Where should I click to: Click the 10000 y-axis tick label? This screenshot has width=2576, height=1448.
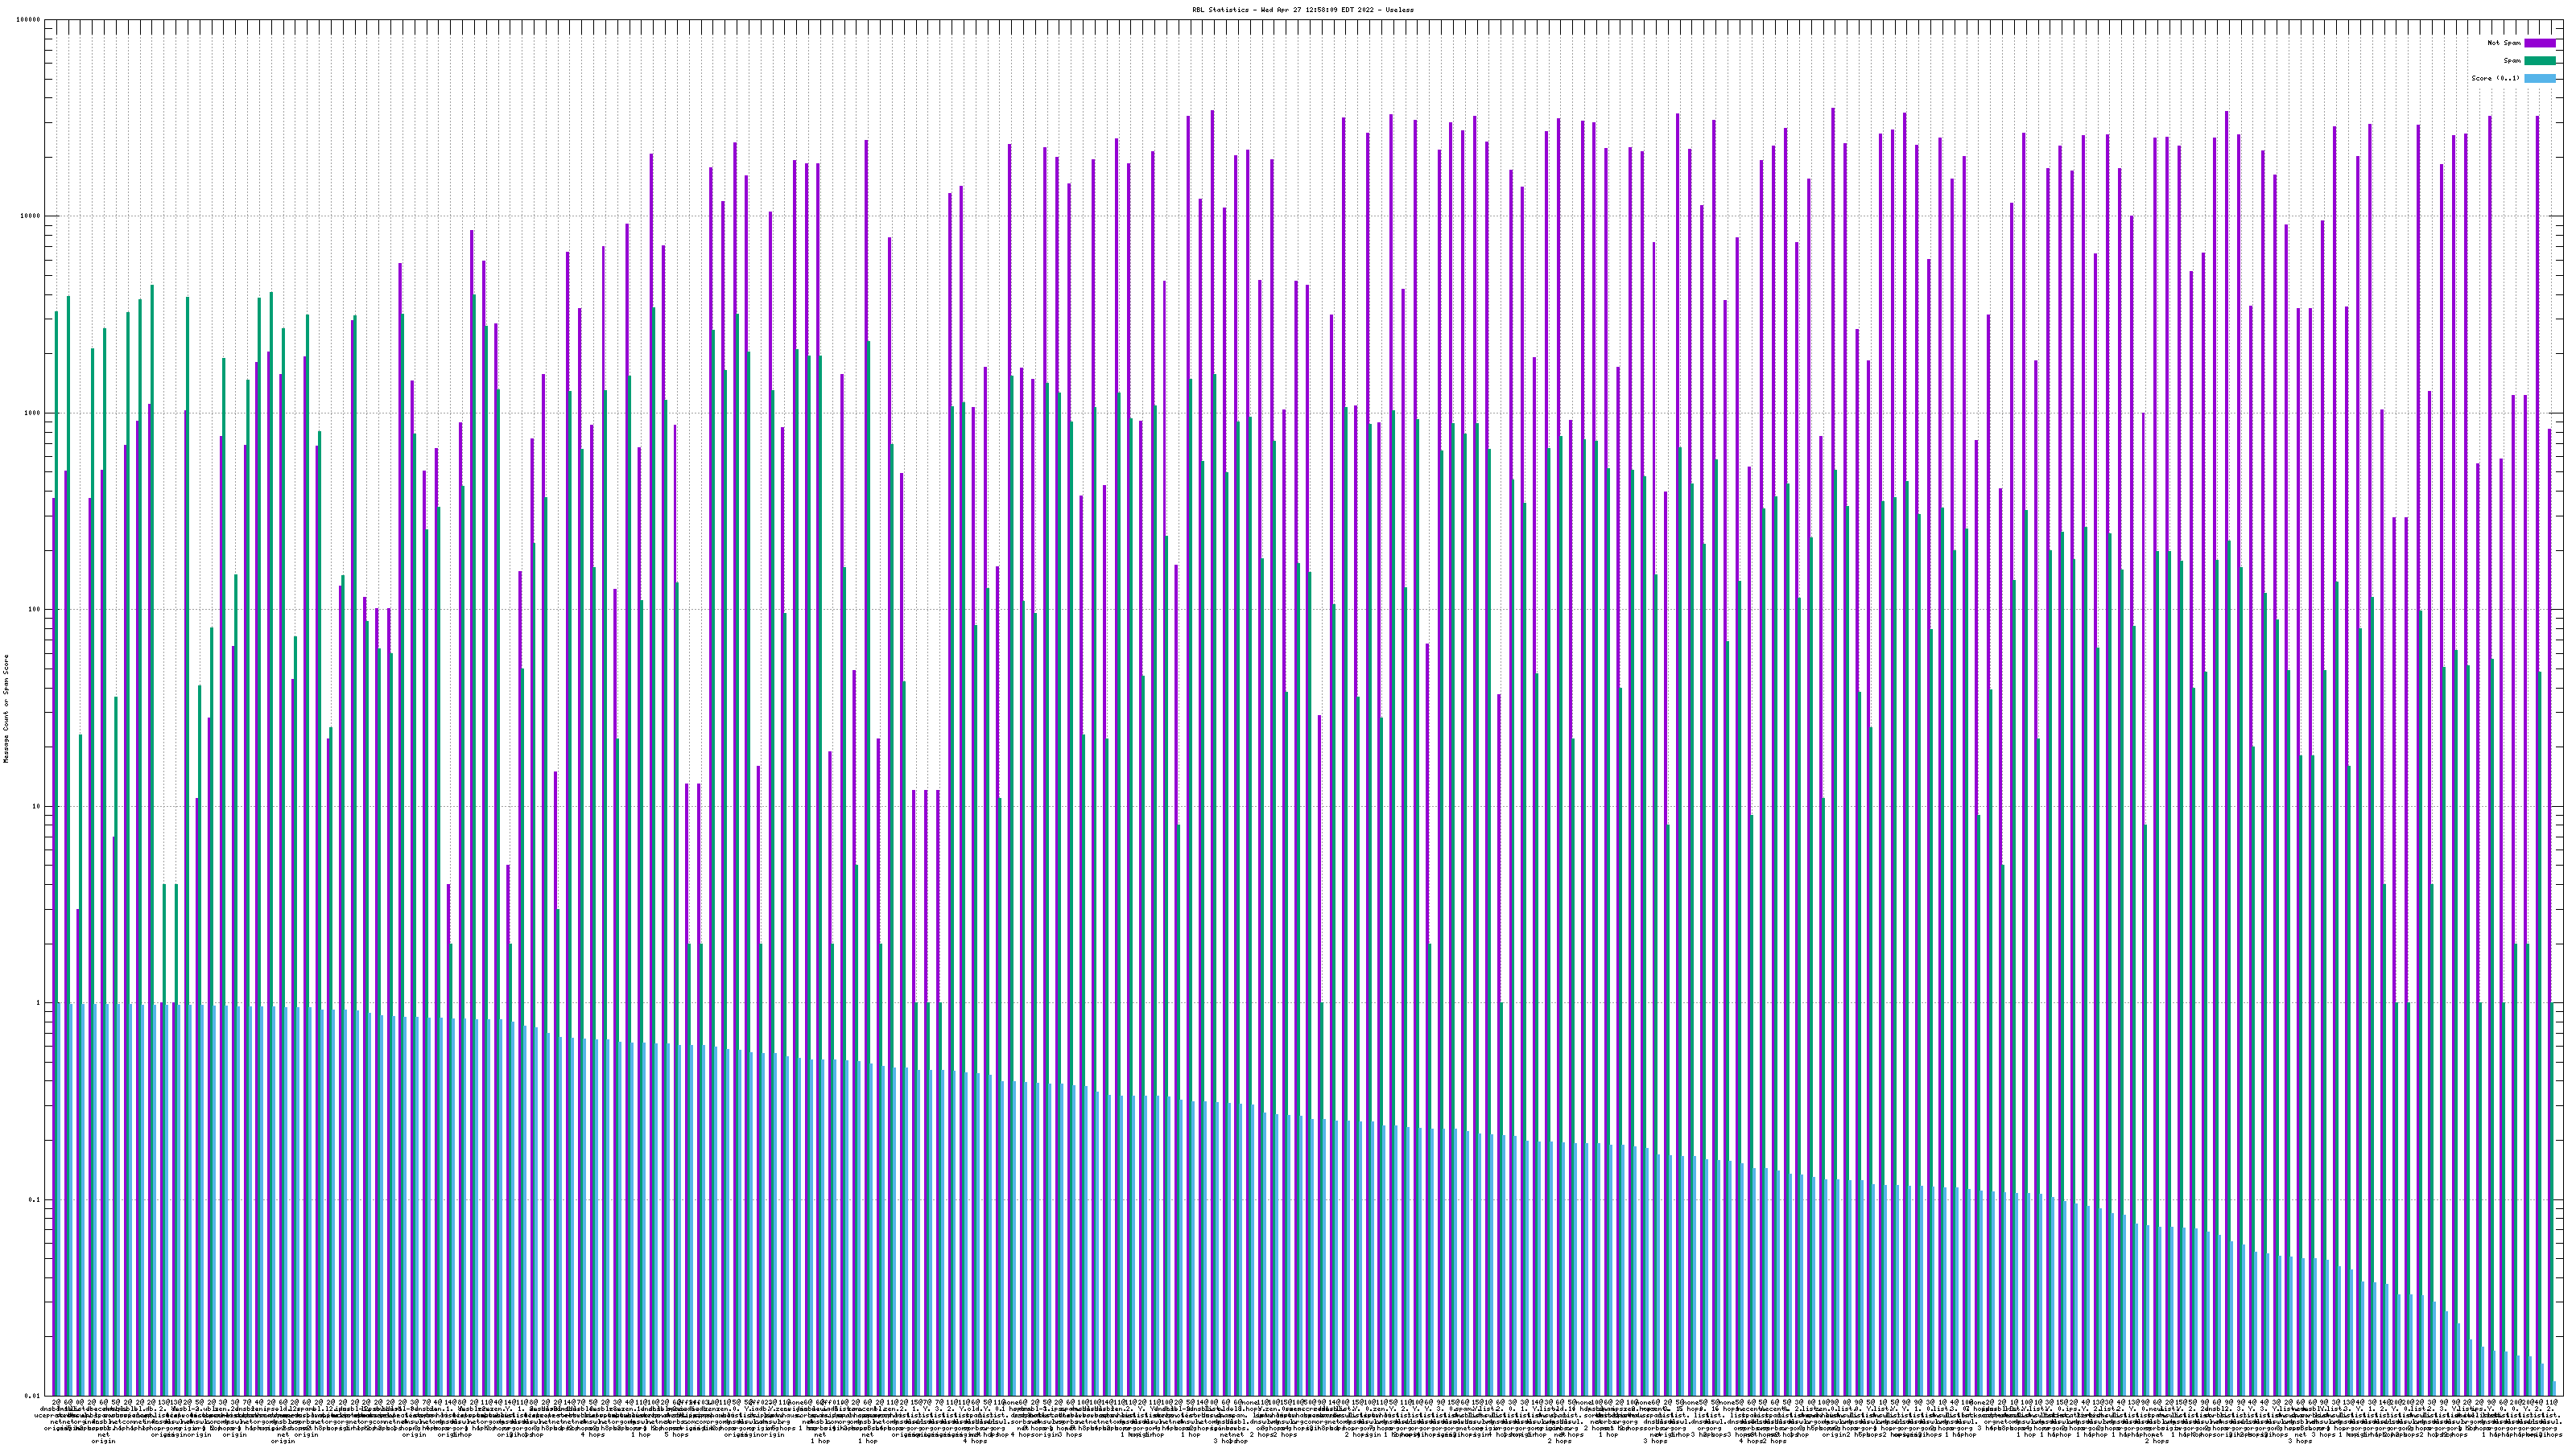[31, 216]
